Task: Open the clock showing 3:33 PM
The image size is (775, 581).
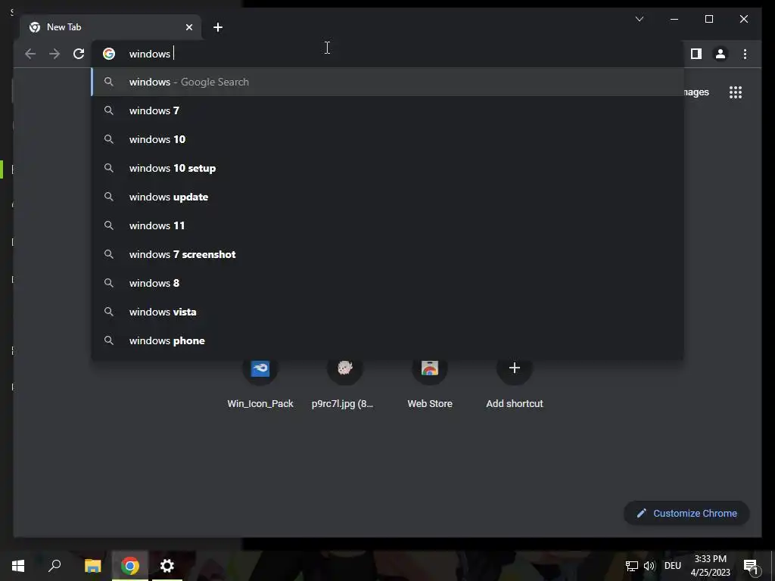Action: pos(710,566)
